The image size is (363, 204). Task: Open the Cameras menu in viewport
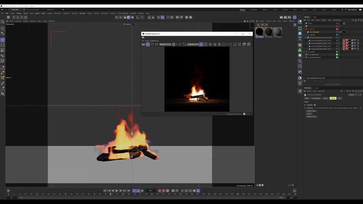[x=18, y=21]
